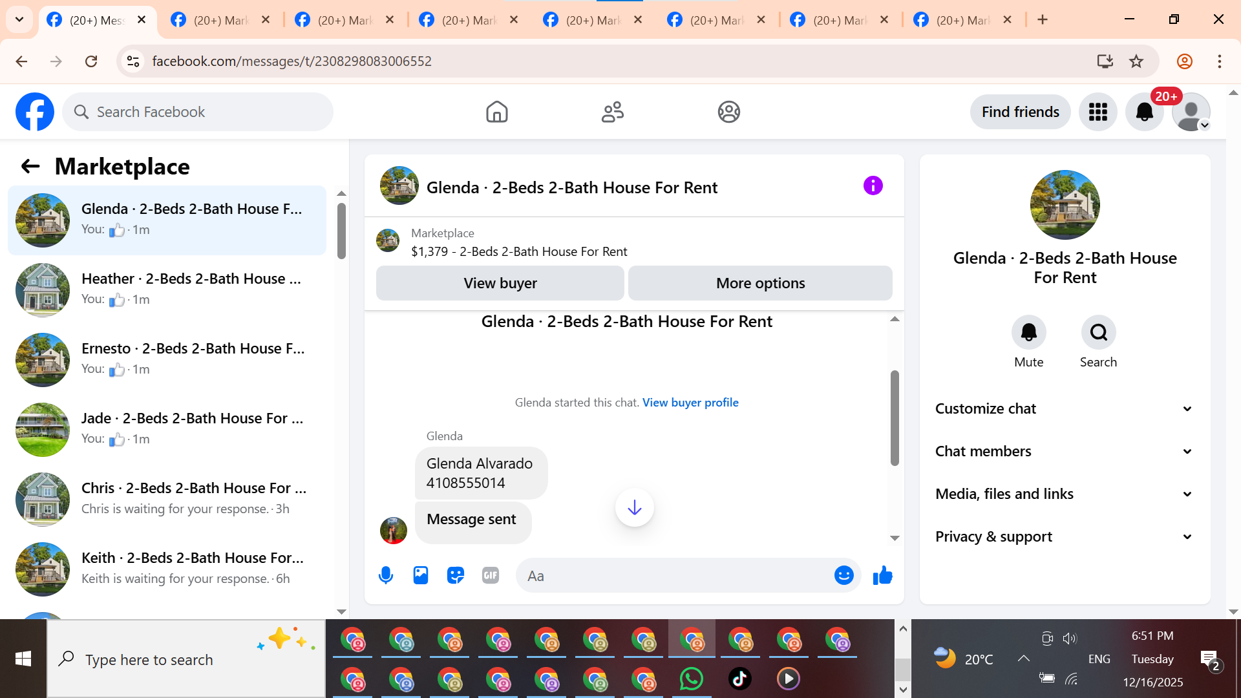Image resolution: width=1241 pixels, height=698 pixels.
Task: Expand Privacy & support section
Action: pos(1064,536)
